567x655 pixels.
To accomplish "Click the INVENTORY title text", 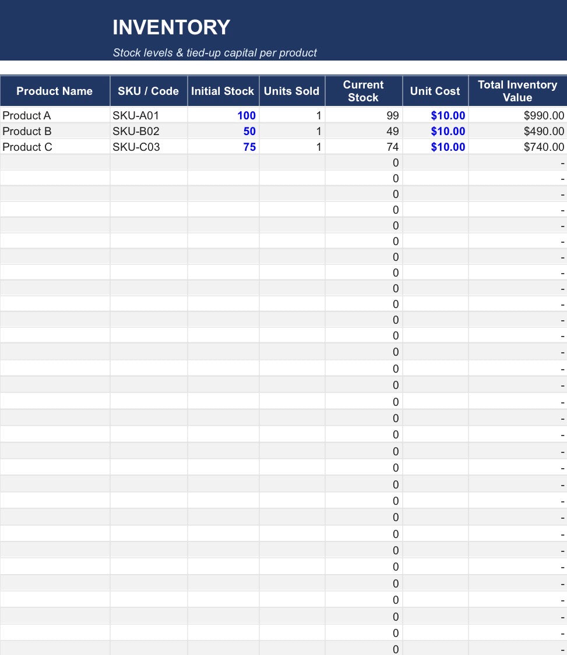I will (x=171, y=27).
